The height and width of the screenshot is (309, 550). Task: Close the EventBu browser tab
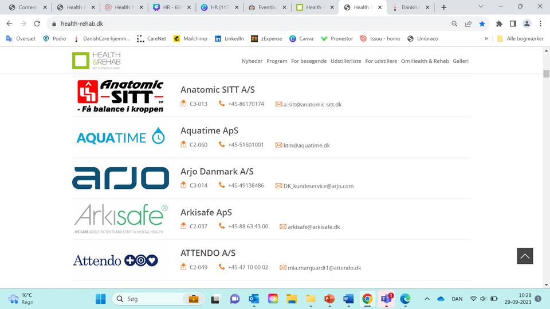coord(284,7)
